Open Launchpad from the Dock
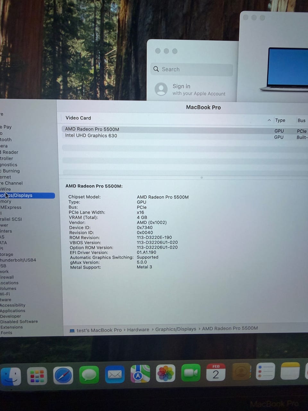308x411 pixels. click(x=37, y=376)
